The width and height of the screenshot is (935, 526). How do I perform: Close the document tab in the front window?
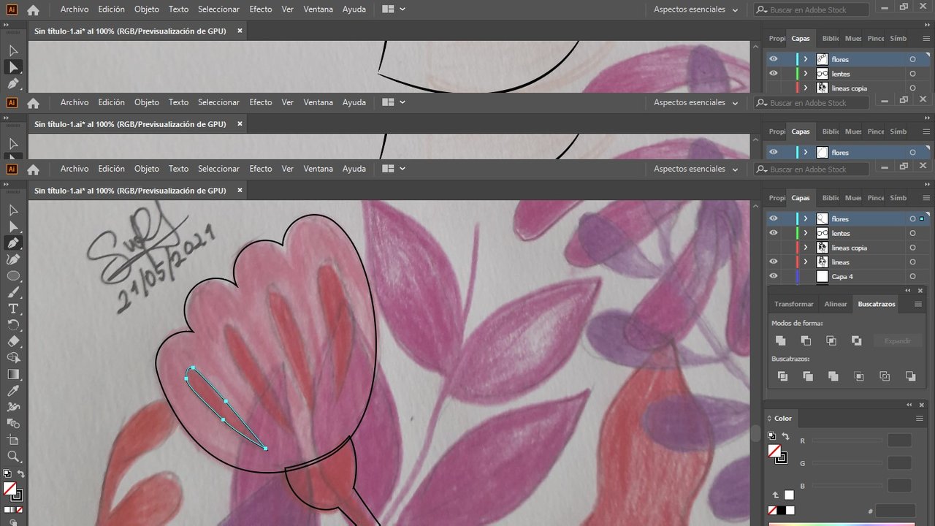[x=240, y=190]
